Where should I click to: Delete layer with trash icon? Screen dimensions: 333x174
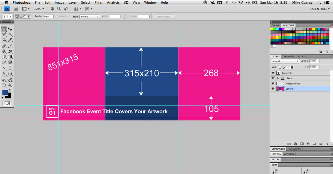pyautogui.click(x=327, y=144)
